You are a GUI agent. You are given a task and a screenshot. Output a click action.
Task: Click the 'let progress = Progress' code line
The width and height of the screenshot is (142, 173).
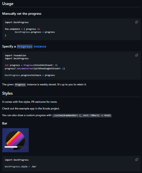pos(31,65)
